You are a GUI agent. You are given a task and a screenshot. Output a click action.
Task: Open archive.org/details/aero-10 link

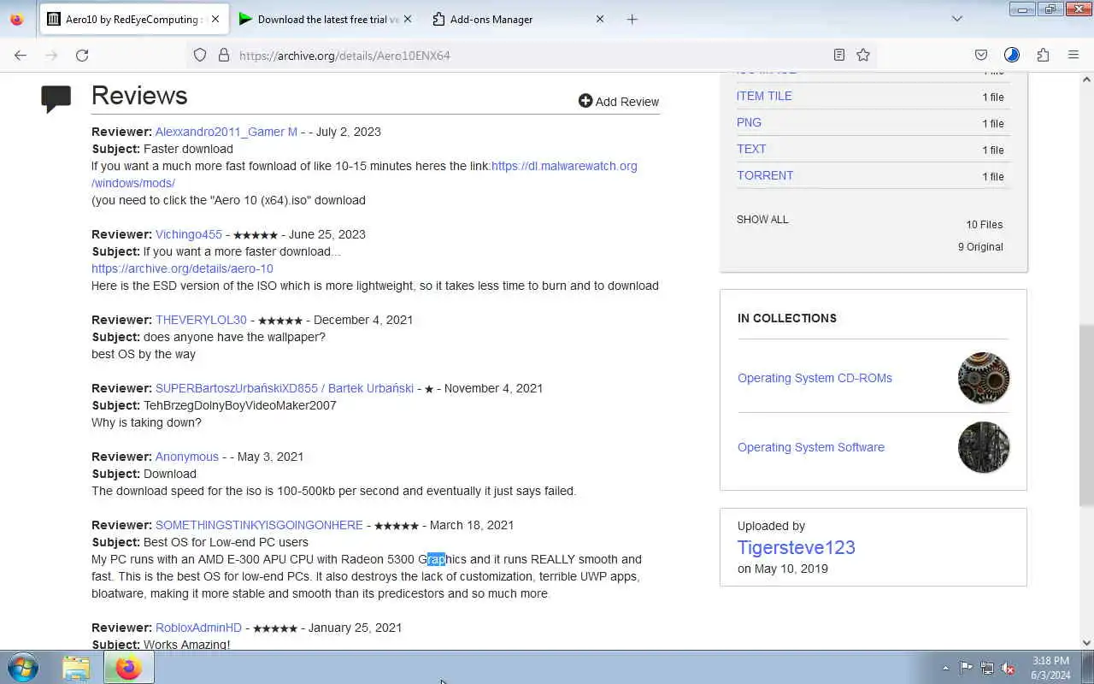tap(182, 268)
